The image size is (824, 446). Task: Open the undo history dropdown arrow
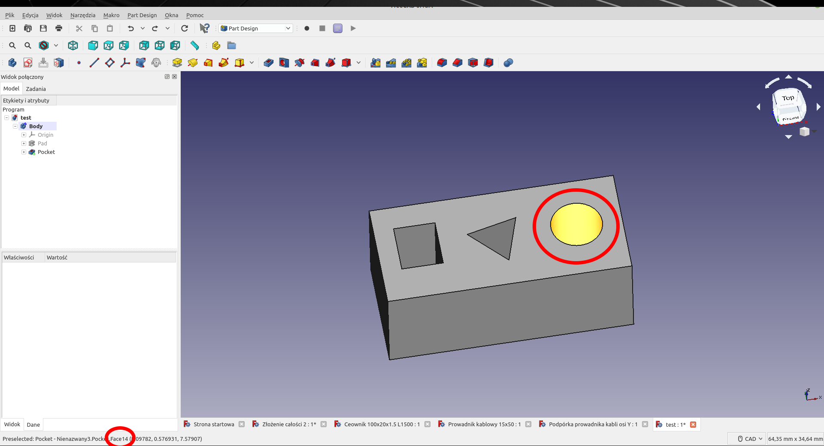pyautogui.click(x=142, y=28)
